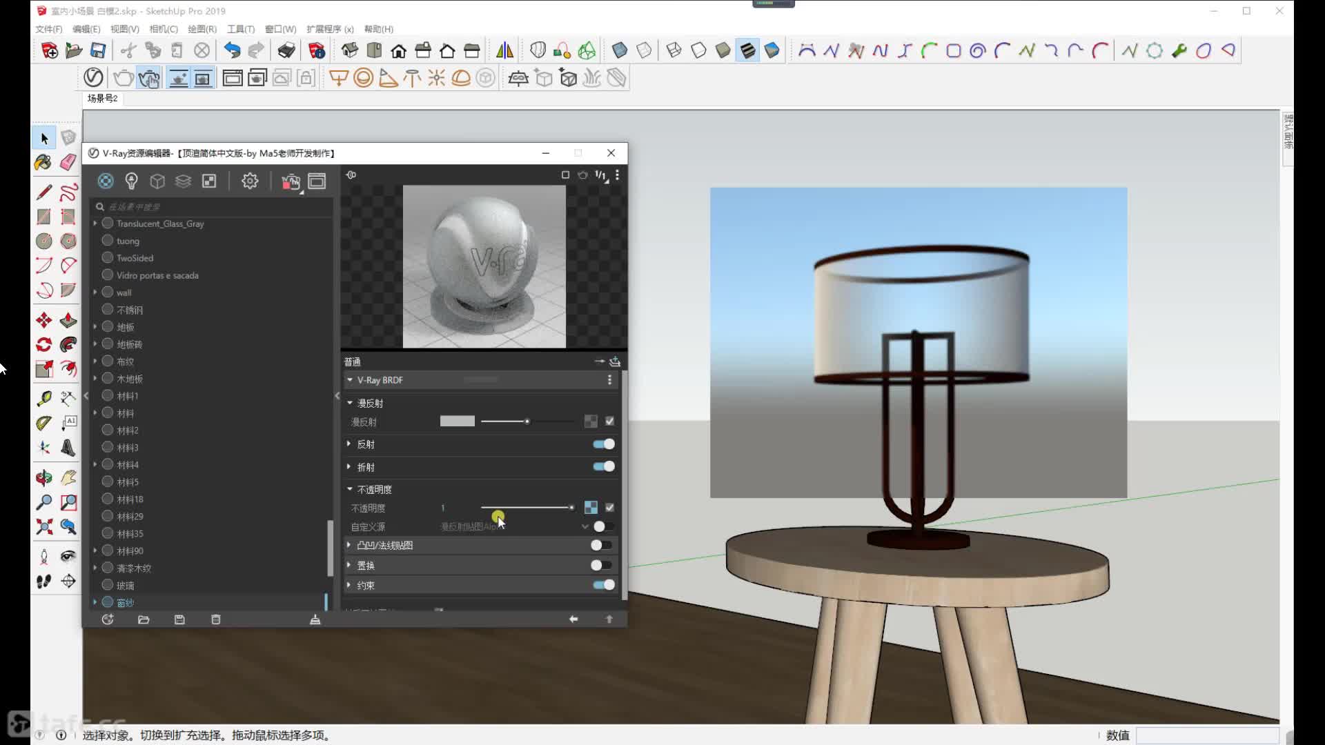The height and width of the screenshot is (745, 1325).
Task: Toggle the 约束 binding switch
Action: click(604, 586)
